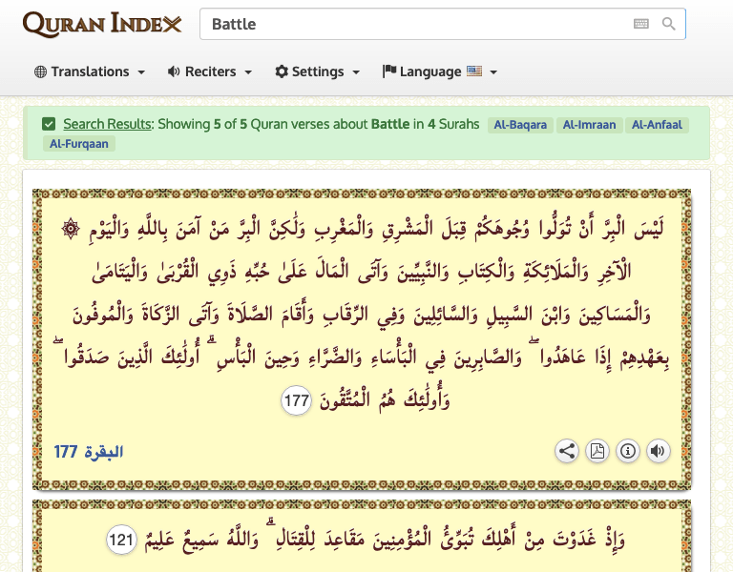Image resolution: width=733 pixels, height=572 pixels.
Task: Click the verse 121 number marker
Action: [x=120, y=539]
